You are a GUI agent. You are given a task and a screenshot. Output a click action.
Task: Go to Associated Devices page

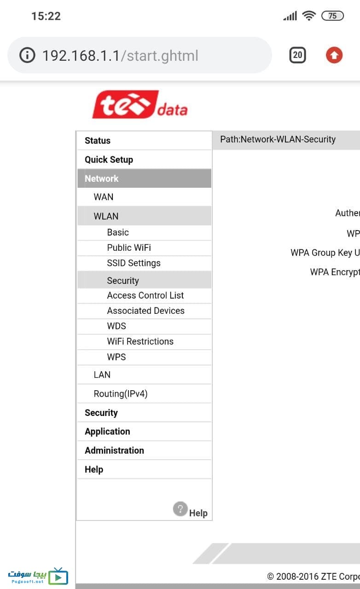point(145,311)
